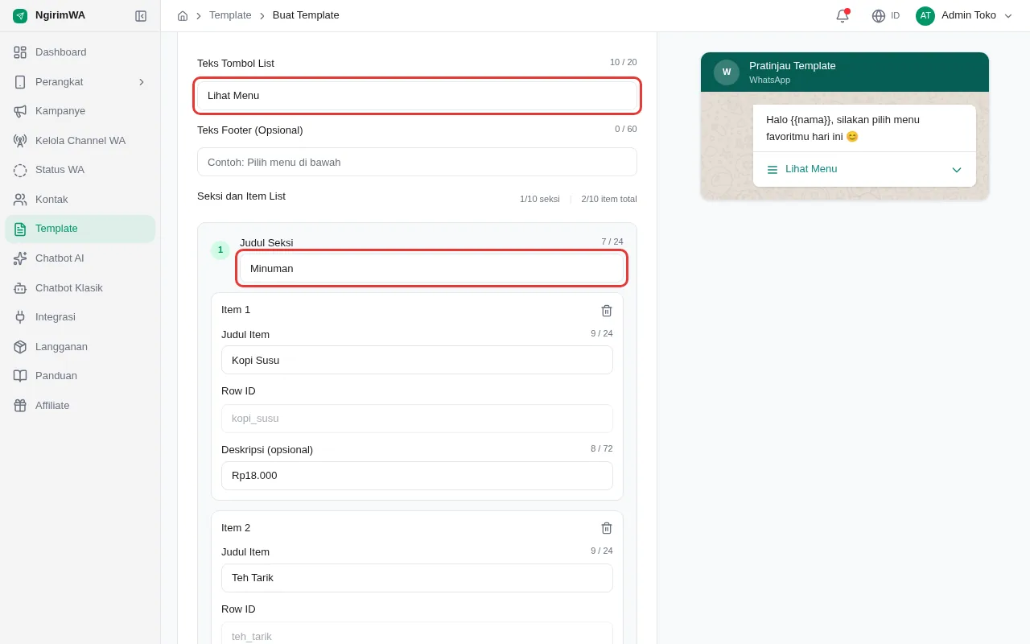Go to Chatbot Klasik

coord(80,288)
